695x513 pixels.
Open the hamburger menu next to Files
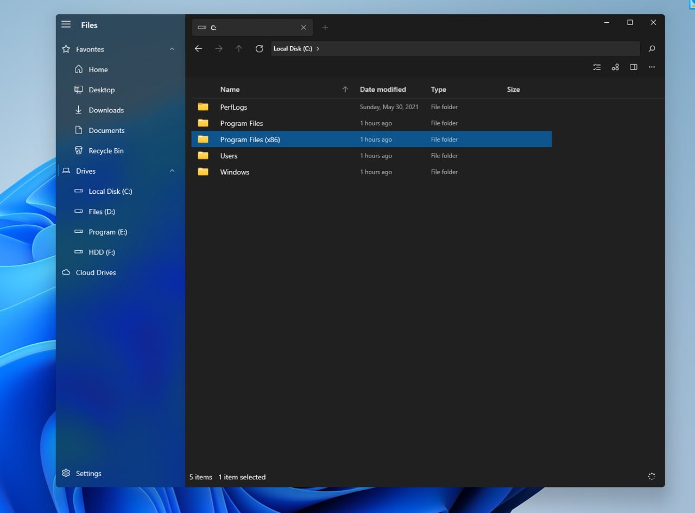(66, 24)
